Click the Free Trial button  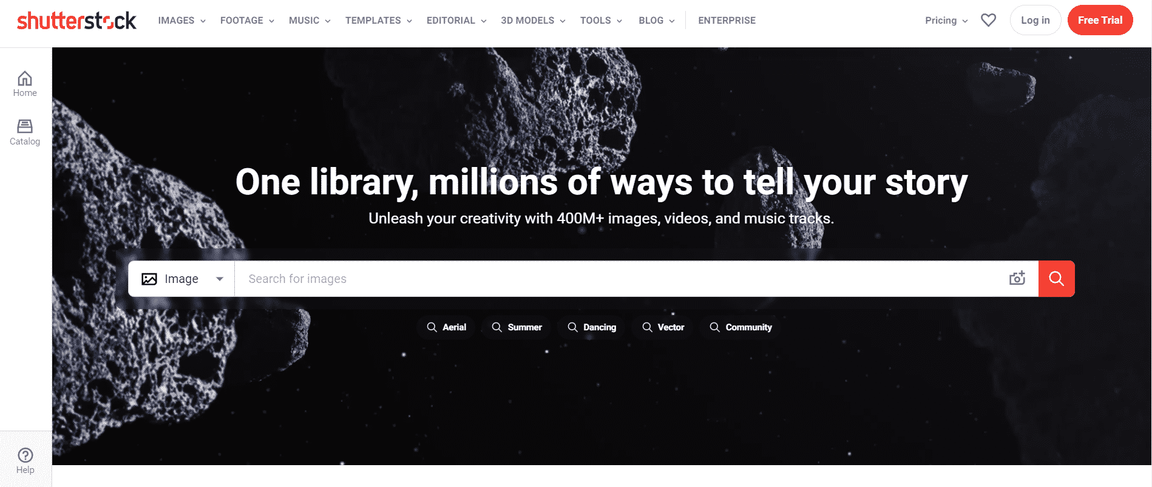point(1100,20)
